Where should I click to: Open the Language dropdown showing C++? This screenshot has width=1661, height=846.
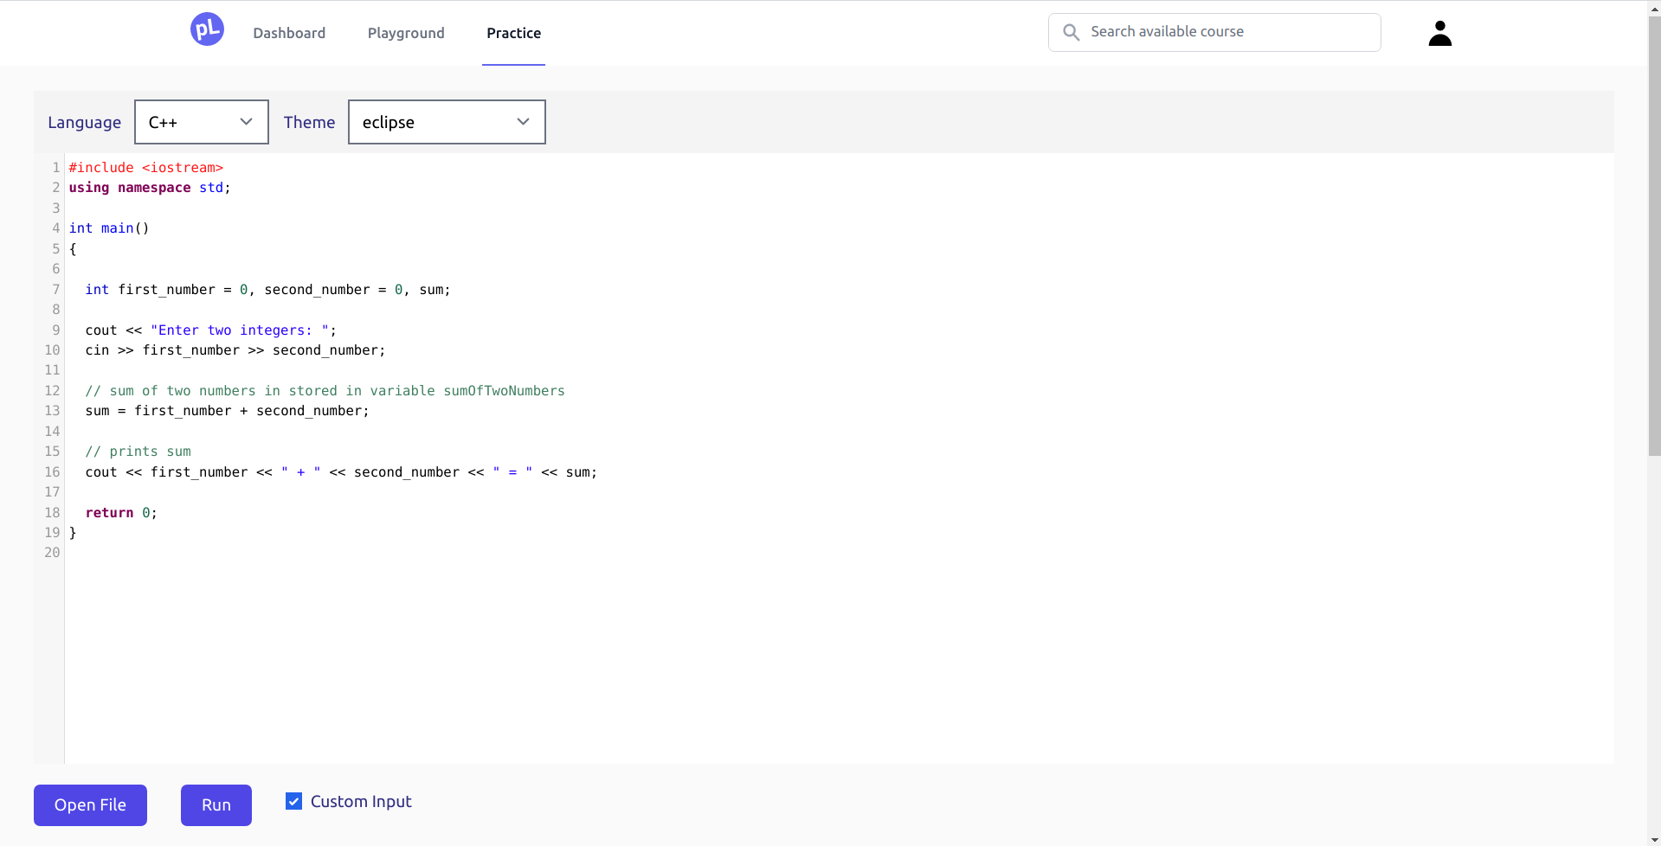click(x=202, y=122)
